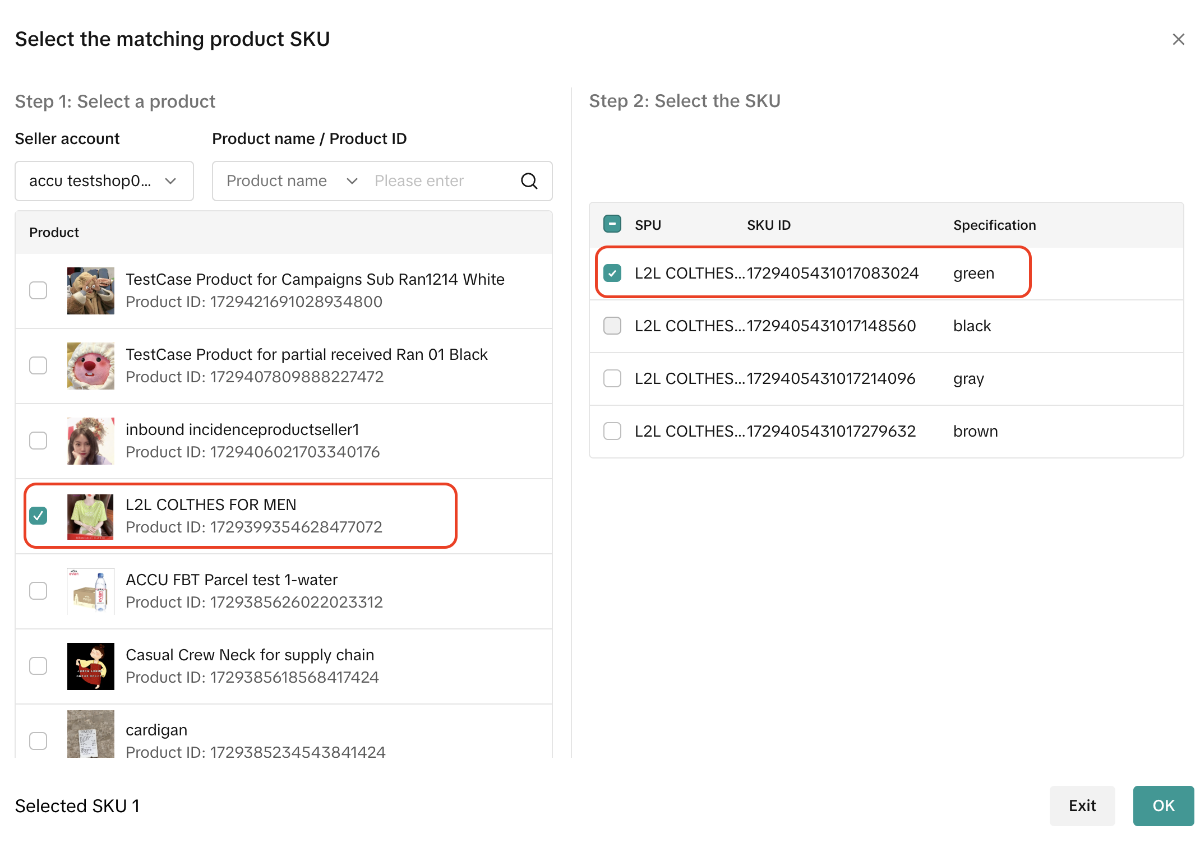The height and width of the screenshot is (843, 1200).
Task: Select TestCase partial received Ran 01 Black checkbox
Action: [38, 365]
